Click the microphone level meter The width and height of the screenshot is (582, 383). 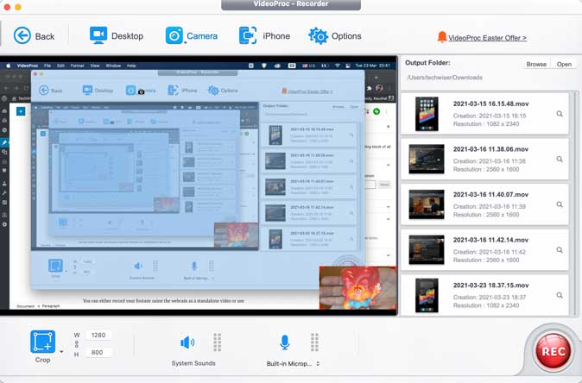315,342
